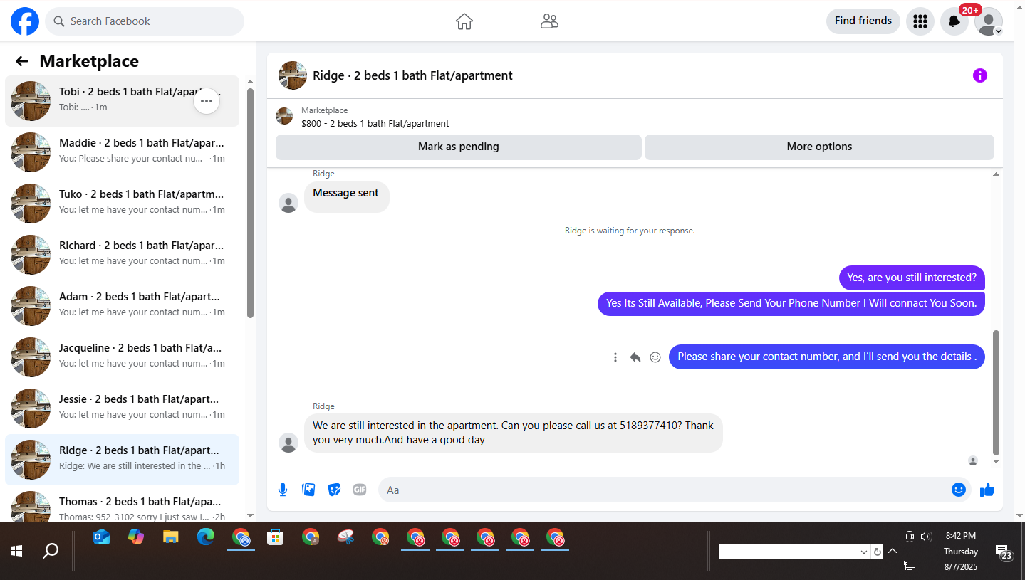Viewport: 1025px width, 580px height.
Task: Click Find friends
Action: (863, 21)
